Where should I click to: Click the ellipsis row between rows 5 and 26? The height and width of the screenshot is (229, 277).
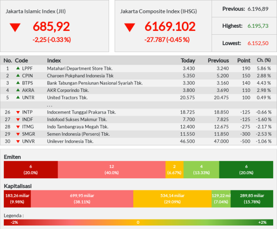[x=138, y=105]
